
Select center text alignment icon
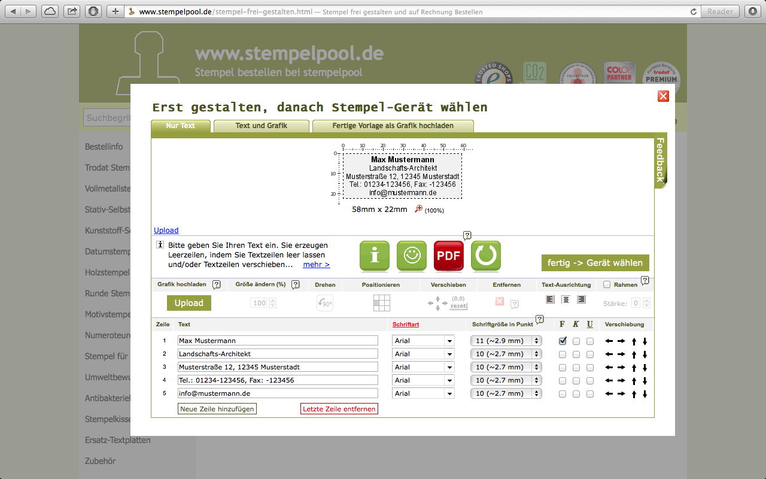pos(566,299)
